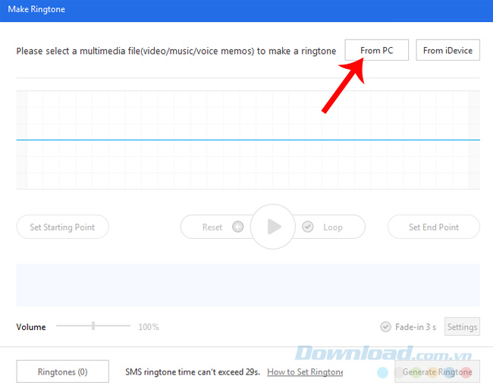This screenshot has width=493, height=392.
Task: Click the Reset text label
Action: (x=212, y=227)
